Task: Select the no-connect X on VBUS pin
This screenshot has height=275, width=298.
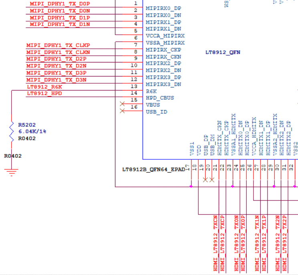Action: (122, 104)
